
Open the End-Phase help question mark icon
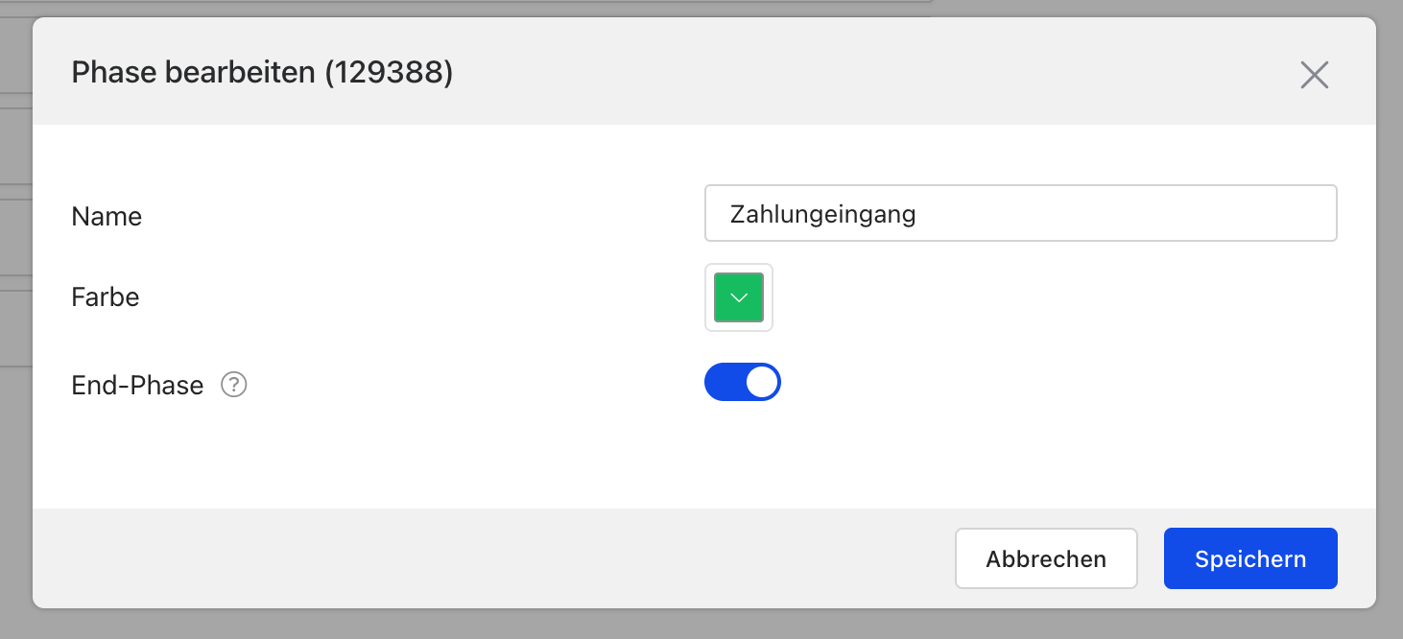tap(234, 385)
